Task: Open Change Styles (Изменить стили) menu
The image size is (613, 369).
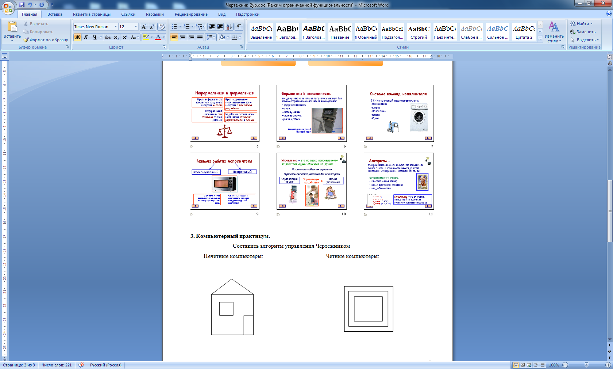Action: pos(554,32)
